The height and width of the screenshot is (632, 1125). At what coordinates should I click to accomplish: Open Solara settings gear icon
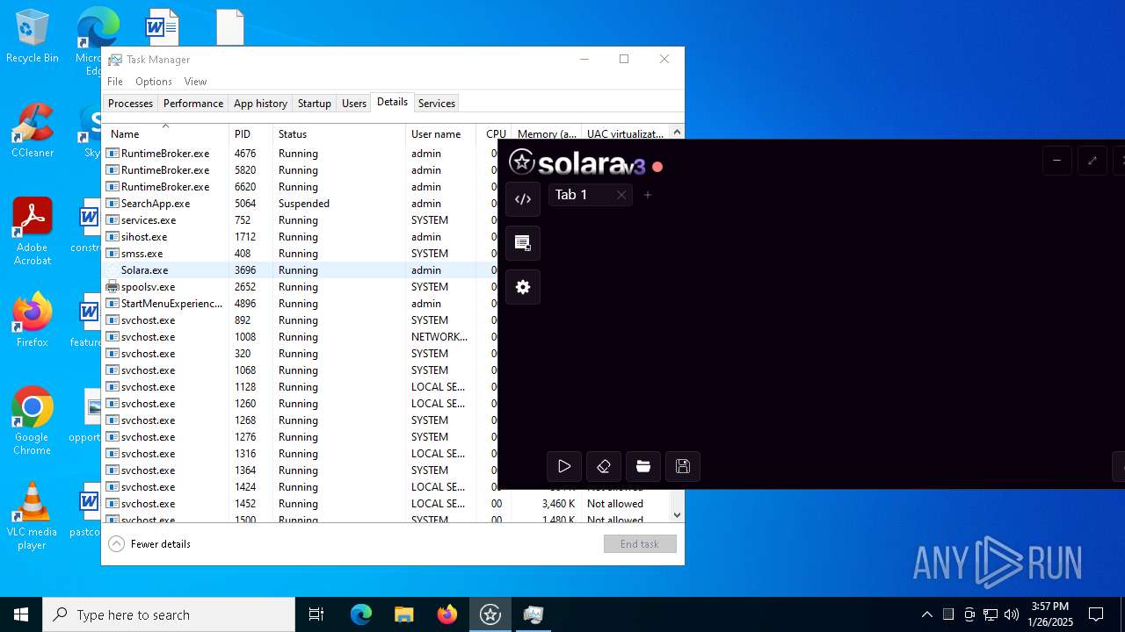(x=523, y=287)
